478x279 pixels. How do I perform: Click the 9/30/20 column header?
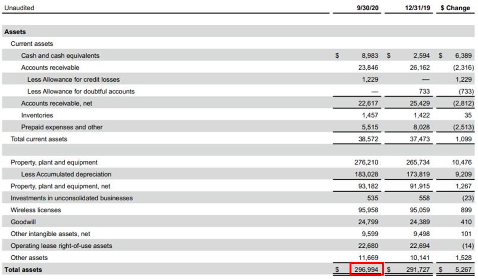coord(368,8)
